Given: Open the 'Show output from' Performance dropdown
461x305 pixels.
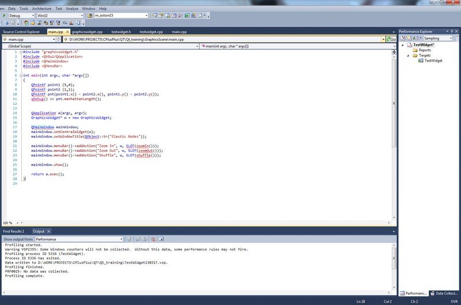Looking at the screenshot, I should click(x=121, y=239).
